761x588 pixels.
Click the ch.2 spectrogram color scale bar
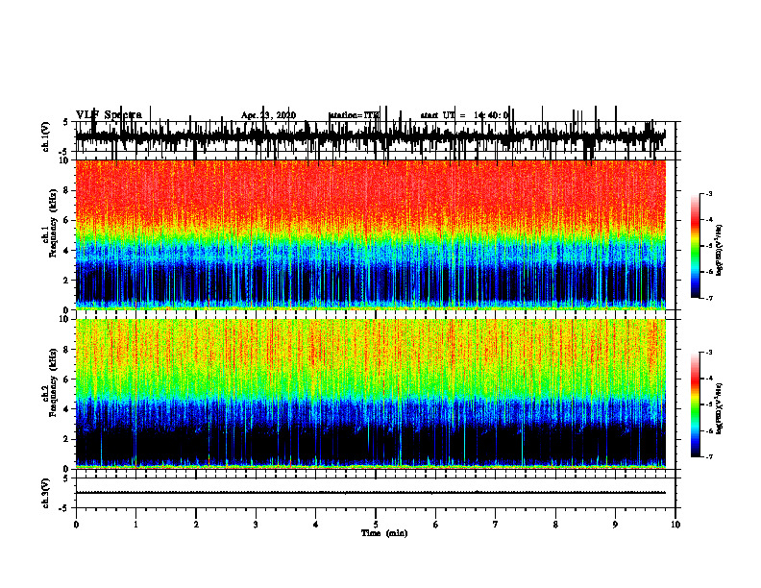(696, 404)
